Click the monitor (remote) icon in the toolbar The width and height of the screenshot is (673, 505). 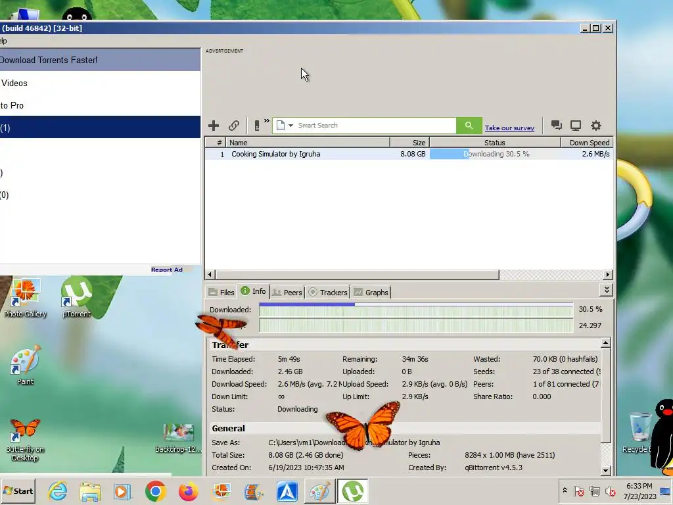click(576, 126)
